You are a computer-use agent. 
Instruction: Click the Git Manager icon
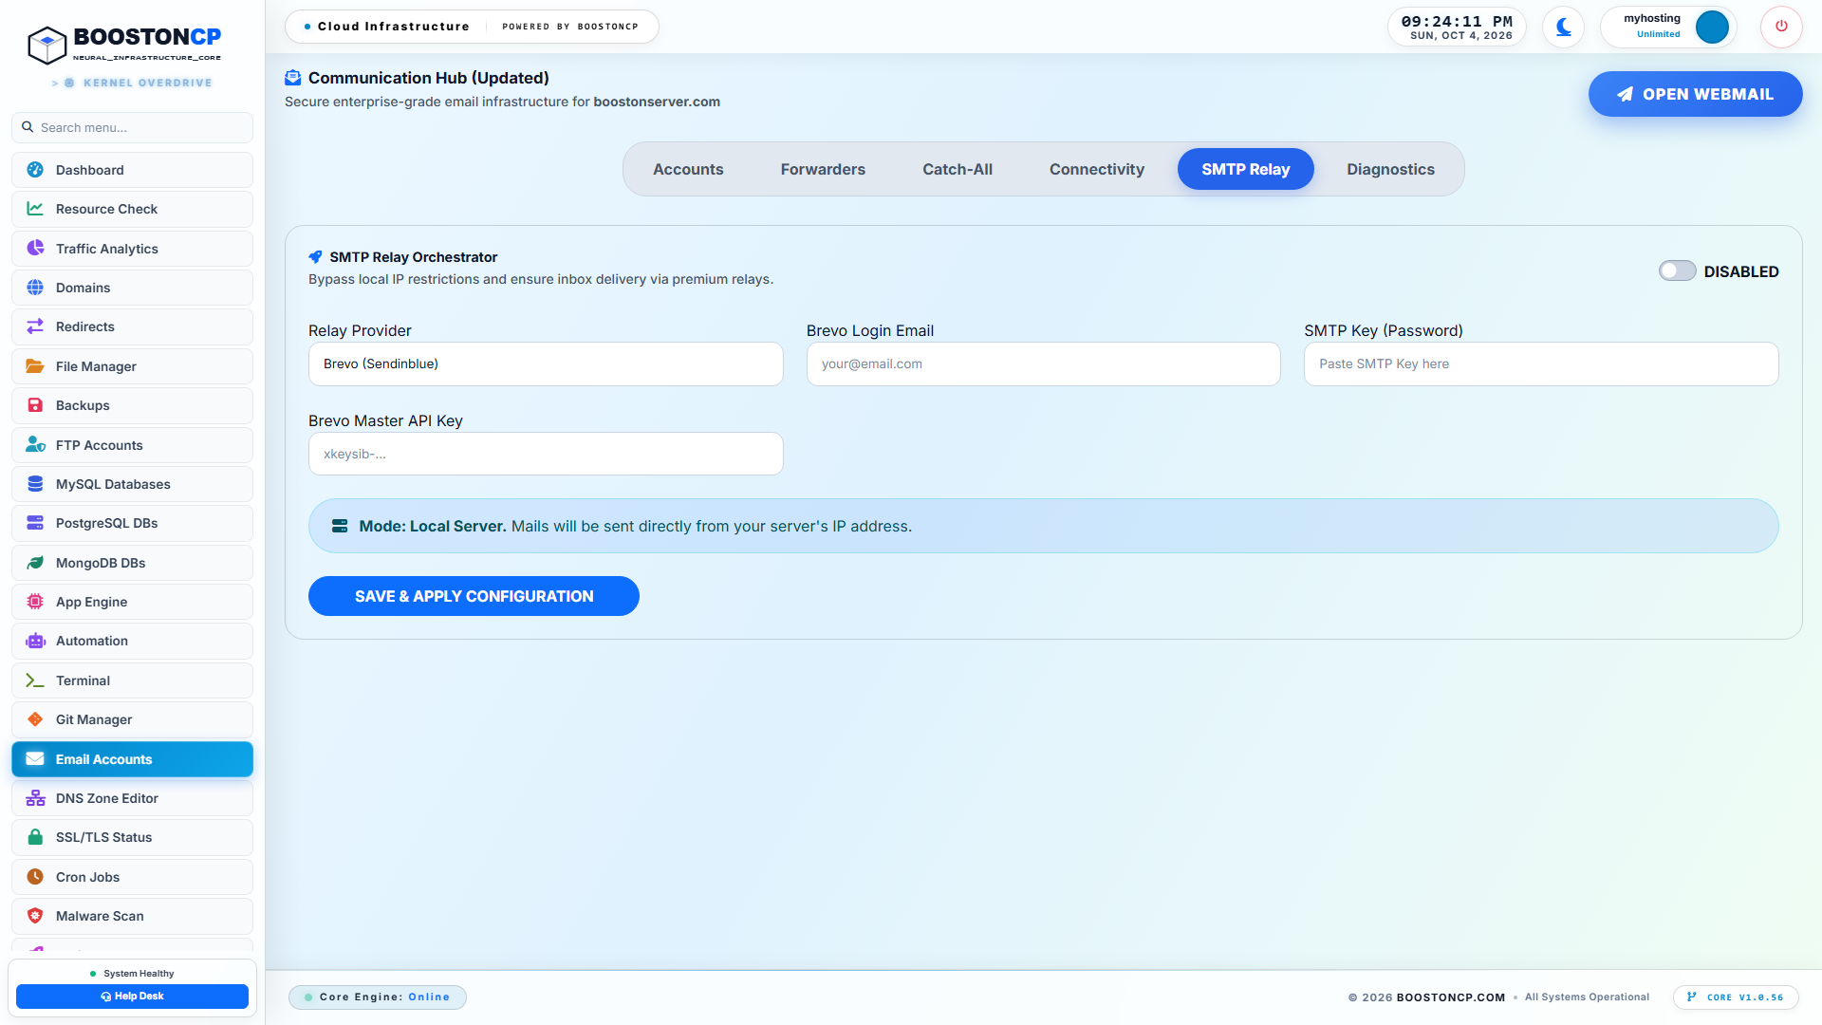point(35,719)
